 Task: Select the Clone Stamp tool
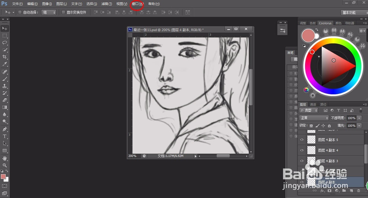4,86
